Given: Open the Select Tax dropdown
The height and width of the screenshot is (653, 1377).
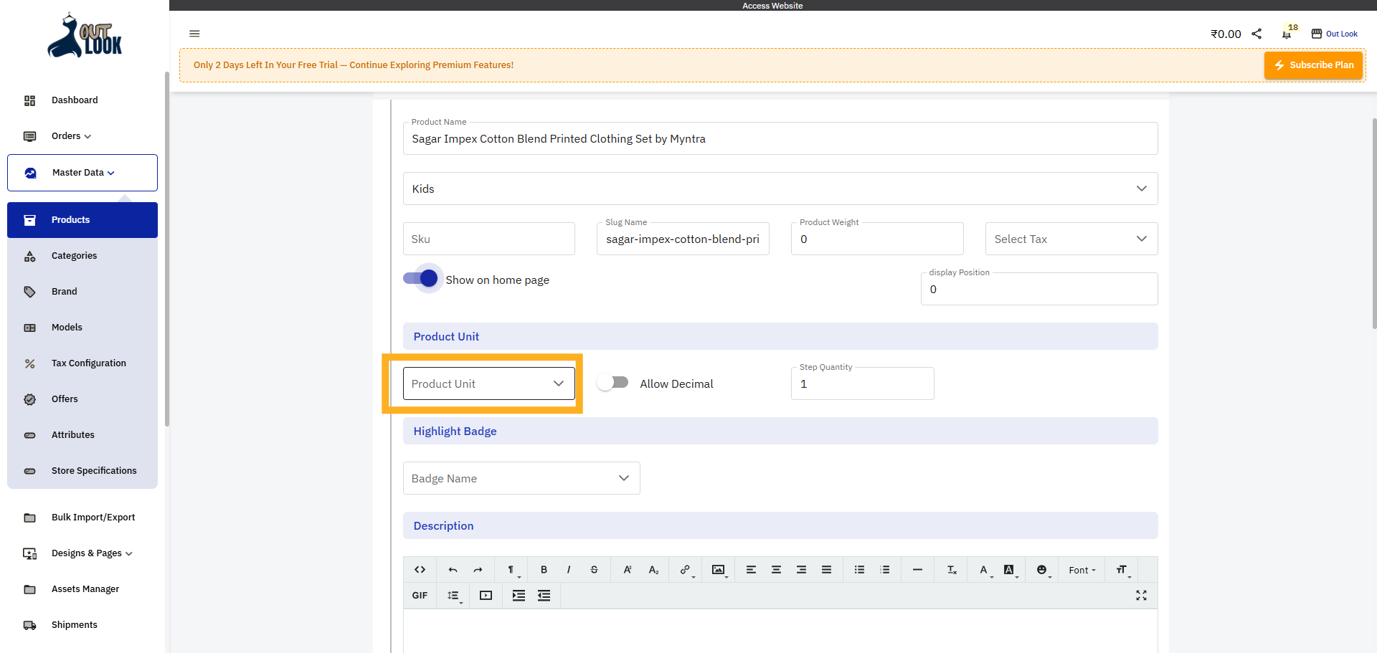Looking at the screenshot, I should tap(1071, 239).
